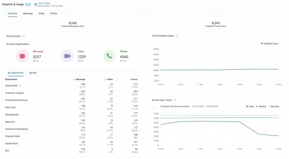
Task: Toggle the Daily series in the trend legend
Action: (250, 106)
